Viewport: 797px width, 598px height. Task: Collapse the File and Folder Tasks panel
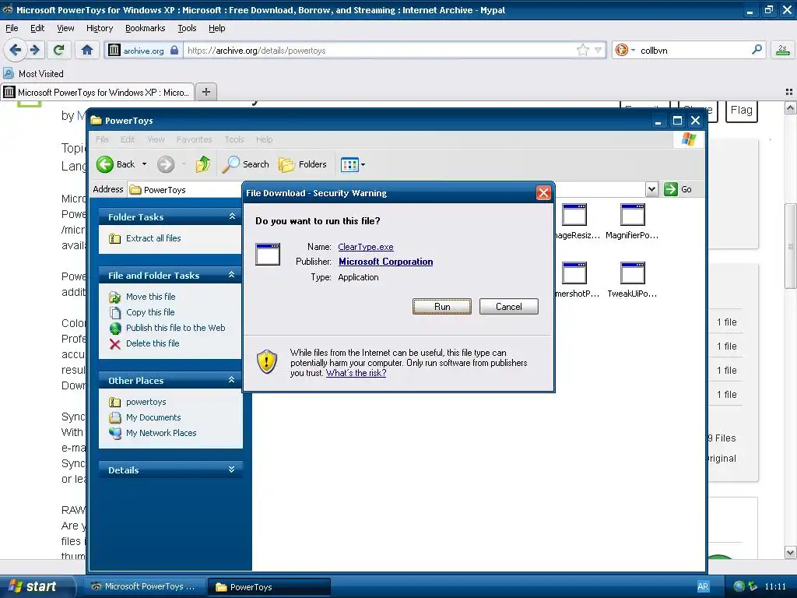[232, 275]
